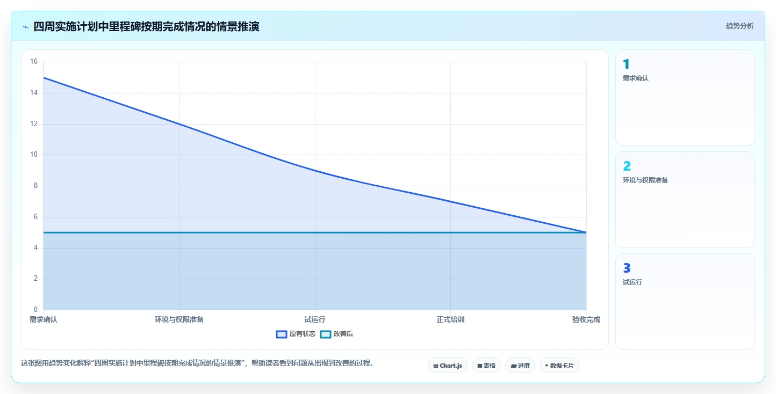This screenshot has height=394, width=776.
Task: Click the 试运行 x-axis label
Action: 315,319
